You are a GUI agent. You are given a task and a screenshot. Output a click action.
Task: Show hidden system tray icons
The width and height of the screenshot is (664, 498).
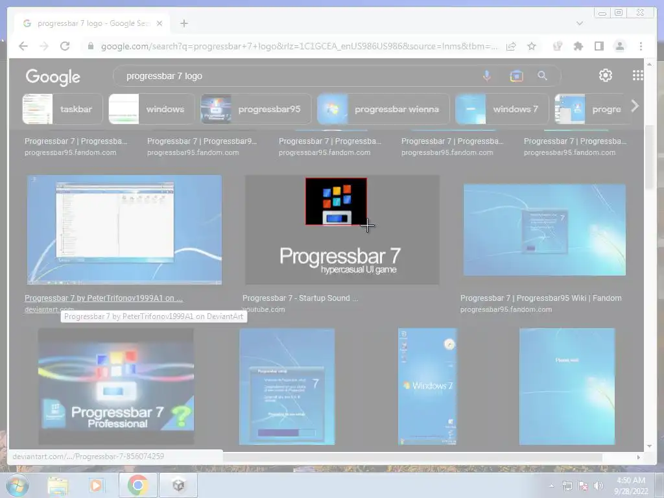[x=551, y=486]
